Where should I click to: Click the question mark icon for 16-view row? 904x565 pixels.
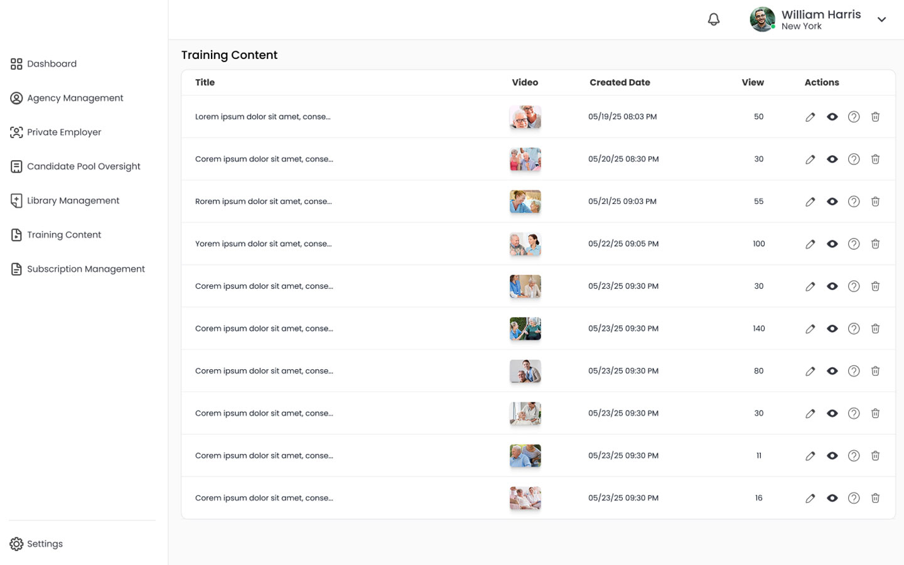click(854, 498)
